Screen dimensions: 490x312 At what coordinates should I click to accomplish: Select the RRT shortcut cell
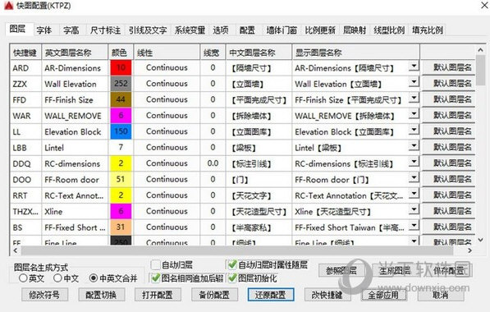tap(25, 195)
